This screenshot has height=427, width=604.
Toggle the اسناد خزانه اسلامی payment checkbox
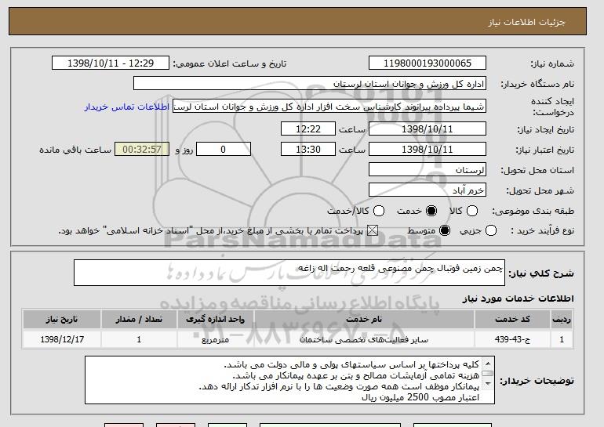point(372,231)
